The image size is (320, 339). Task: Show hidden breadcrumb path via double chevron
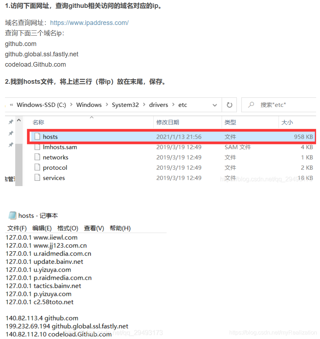coord(11,105)
